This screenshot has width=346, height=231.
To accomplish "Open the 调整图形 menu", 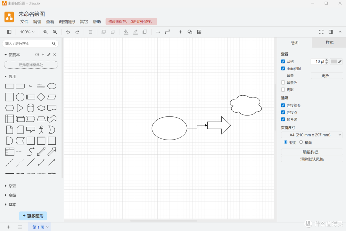I will coord(67,22).
